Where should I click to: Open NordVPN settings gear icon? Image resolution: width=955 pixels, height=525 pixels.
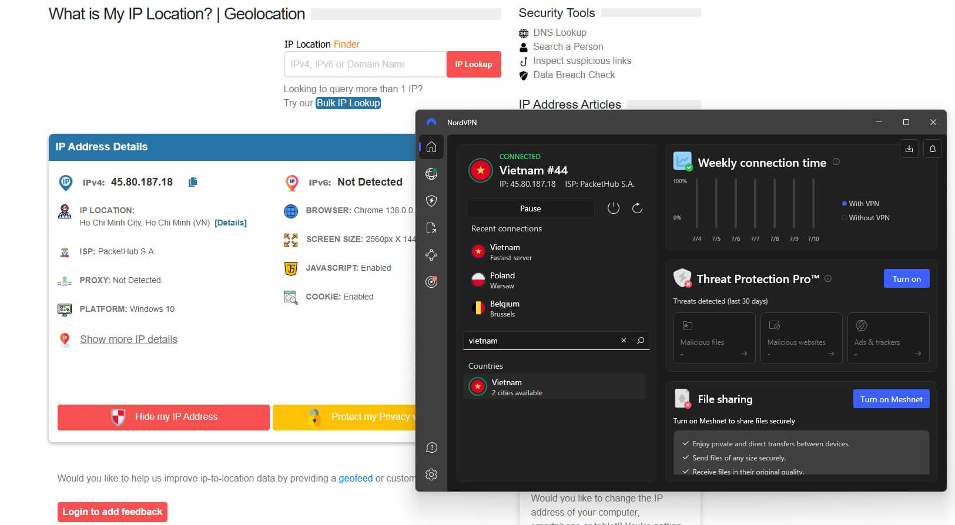click(x=431, y=474)
